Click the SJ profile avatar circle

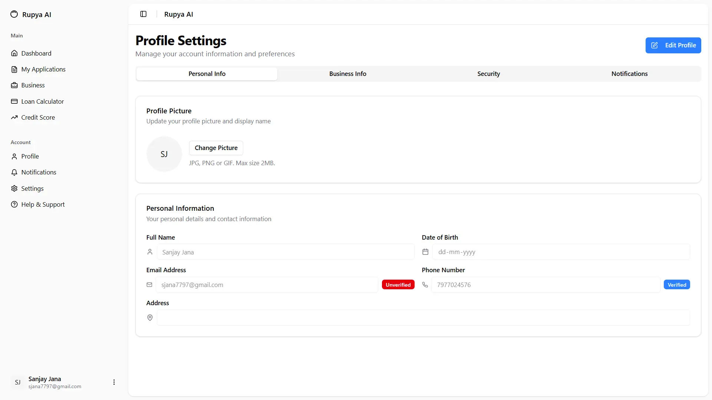(164, 154)
